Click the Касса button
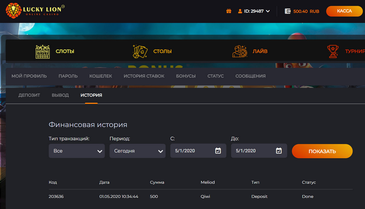This screenshot has width=365, height=209. point(344,11)
